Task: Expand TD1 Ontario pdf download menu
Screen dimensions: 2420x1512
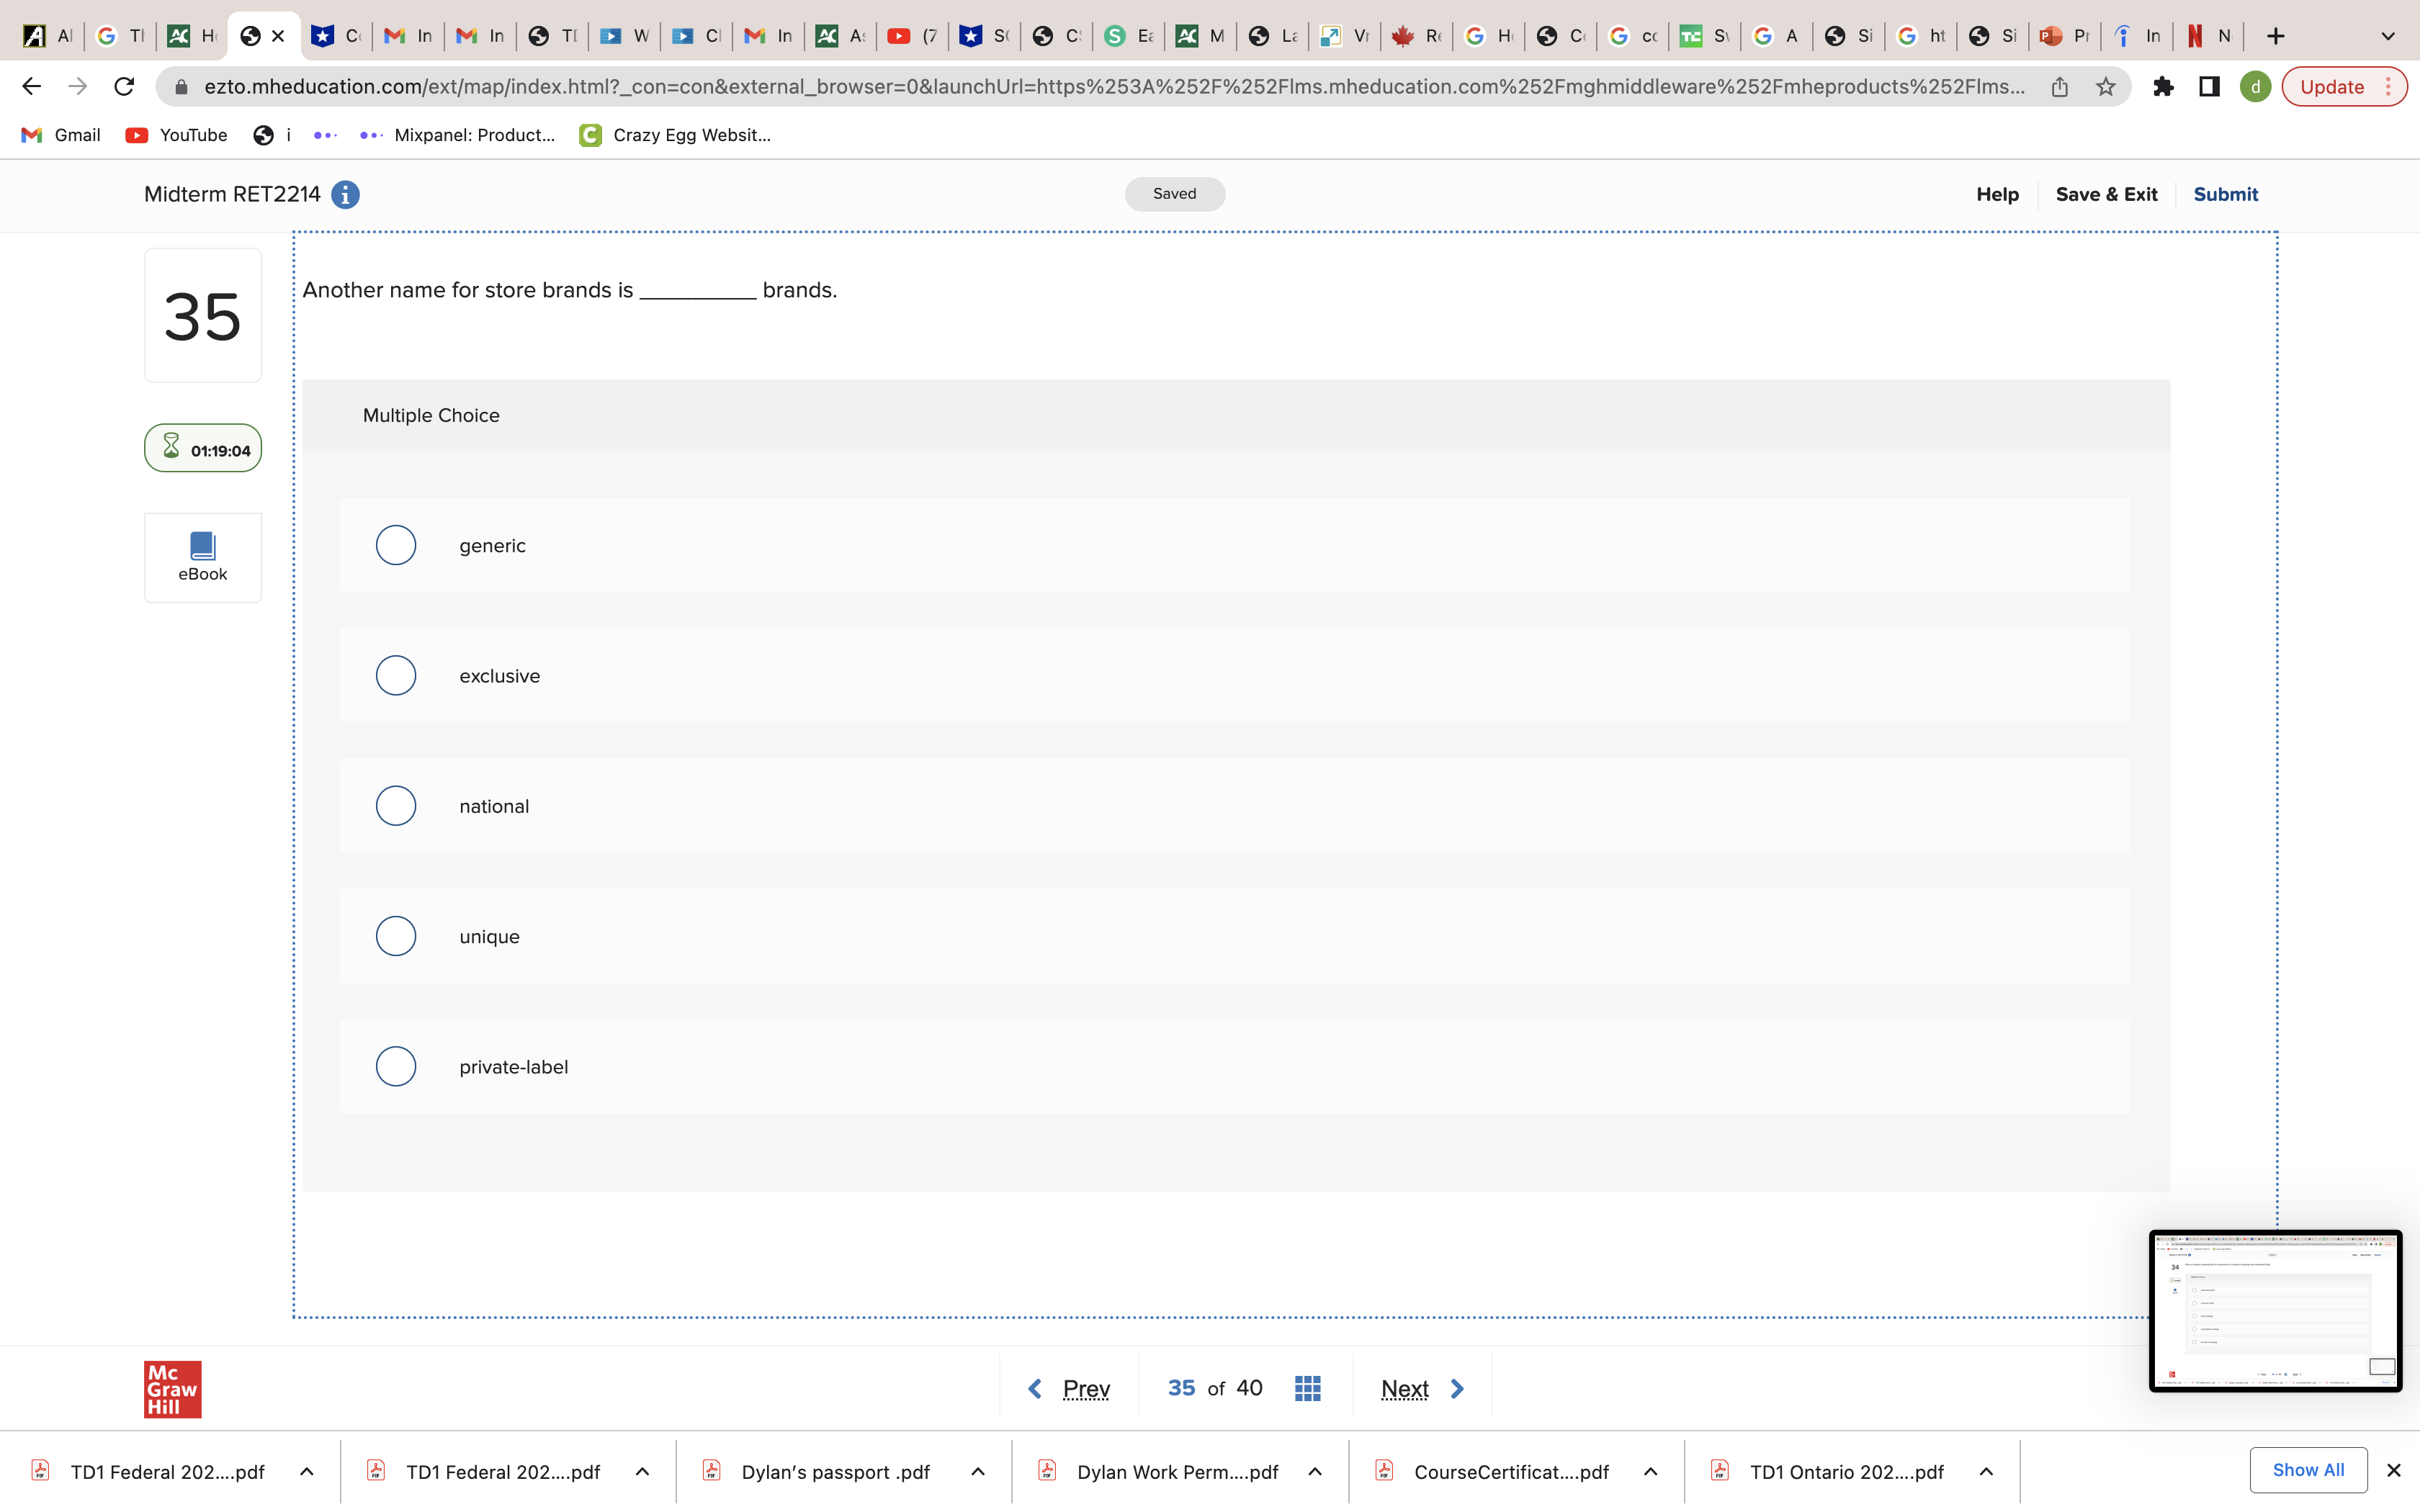Action: (1986, 1471)
